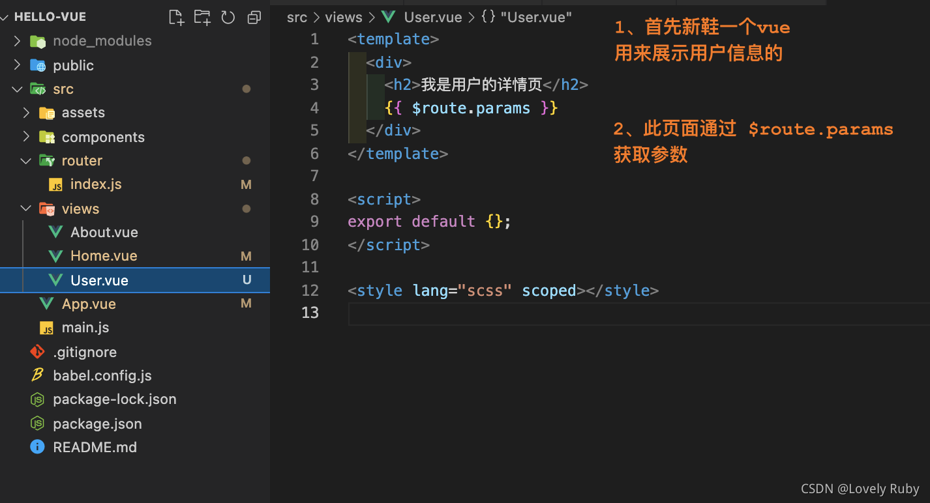930x503 pixels.
Task: Open the node_modules folder
Action: click(x=102, y=41)
